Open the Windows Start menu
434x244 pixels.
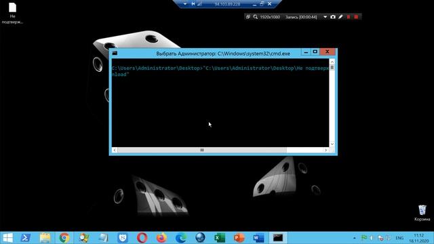click(x=7, y=238)
